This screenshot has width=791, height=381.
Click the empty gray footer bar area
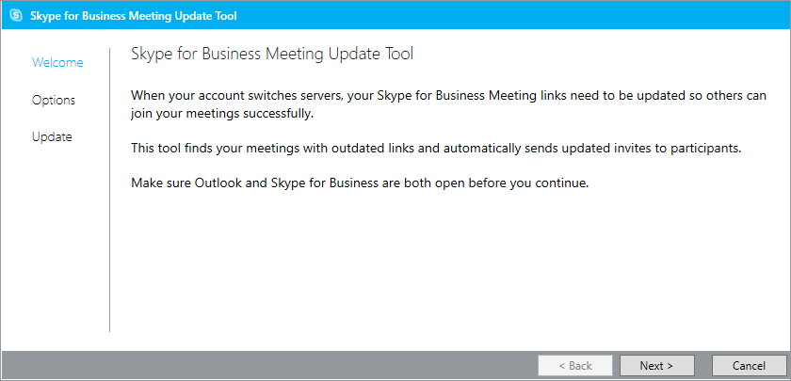264,365
